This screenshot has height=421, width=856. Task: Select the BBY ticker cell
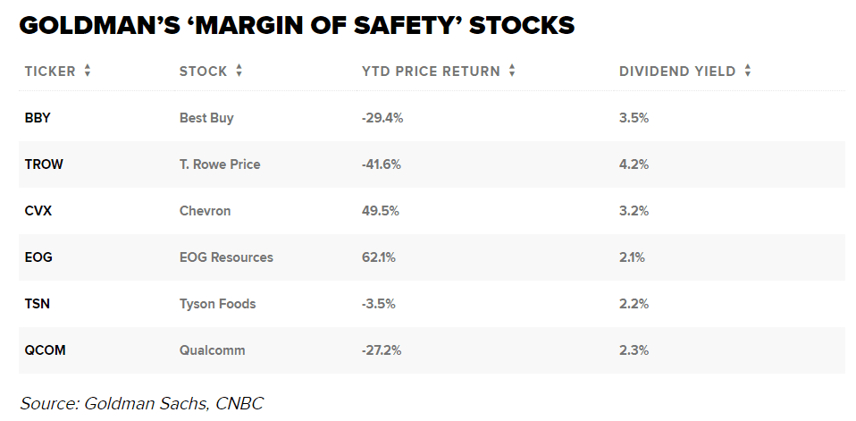point(38,118)
